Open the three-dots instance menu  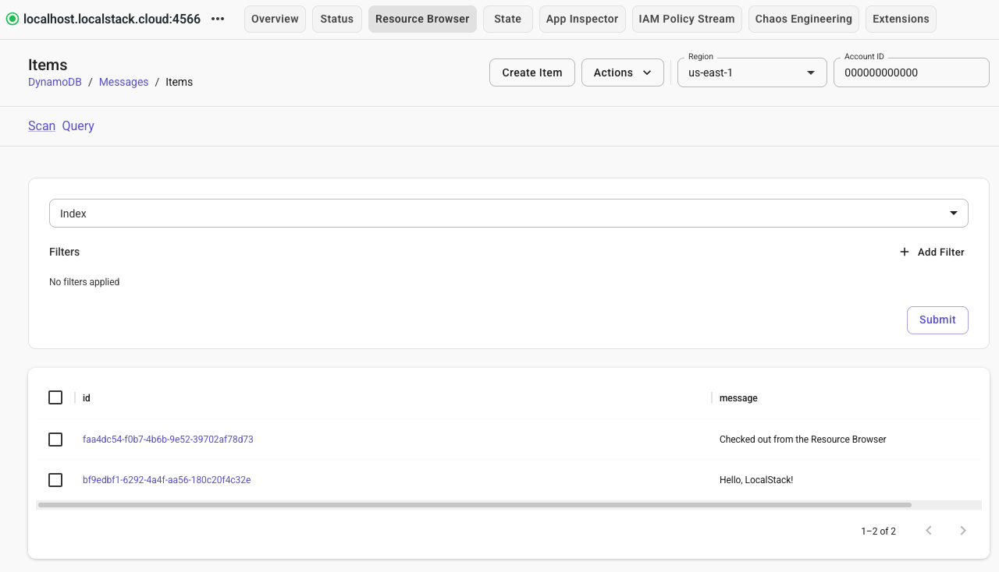[x=218, y=19]
